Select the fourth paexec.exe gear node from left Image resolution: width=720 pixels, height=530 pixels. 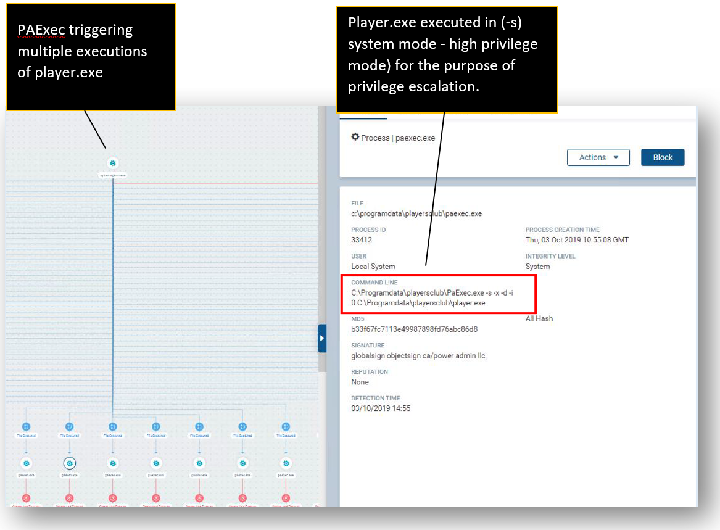(155, 463)
